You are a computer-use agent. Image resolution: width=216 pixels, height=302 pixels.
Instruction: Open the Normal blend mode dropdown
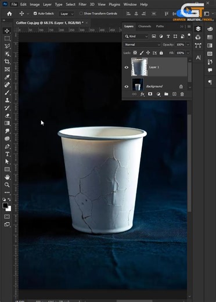[x=142, y=45]
